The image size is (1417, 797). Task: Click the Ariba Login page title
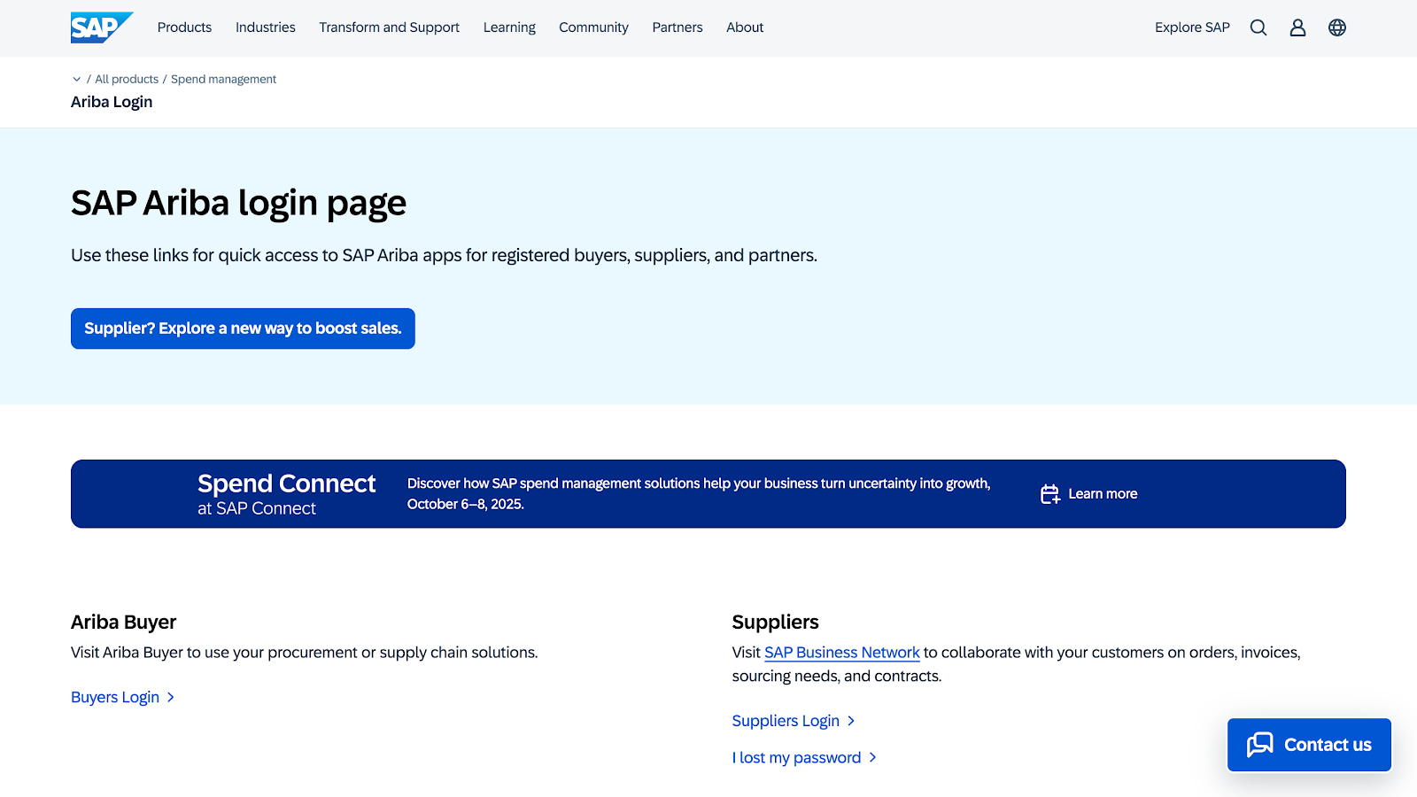coord(112,102)
